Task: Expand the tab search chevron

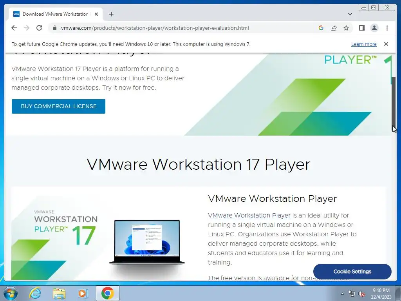Action: pyautogui.click(x=350, y=14)
